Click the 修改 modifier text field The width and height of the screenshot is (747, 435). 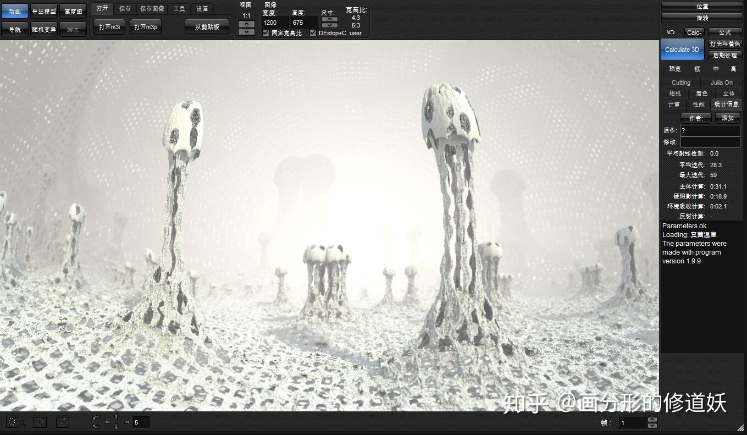710,142
